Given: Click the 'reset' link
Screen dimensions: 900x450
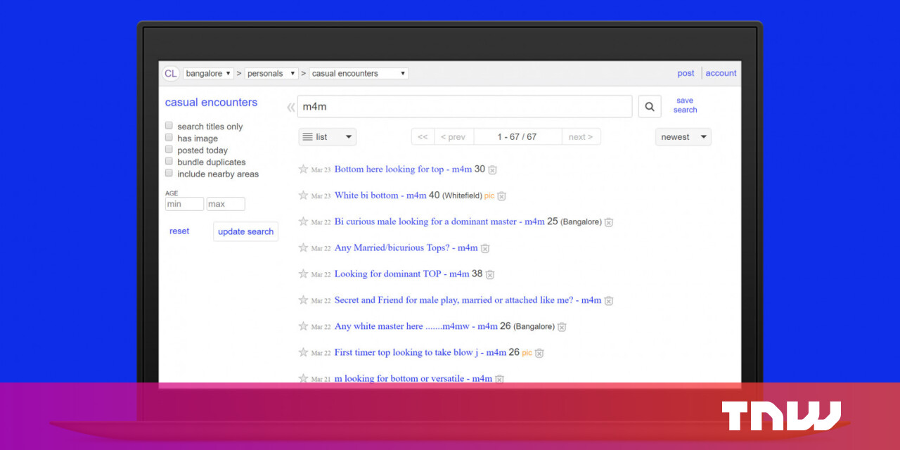Looking at the screenshot, I should 179,231.
